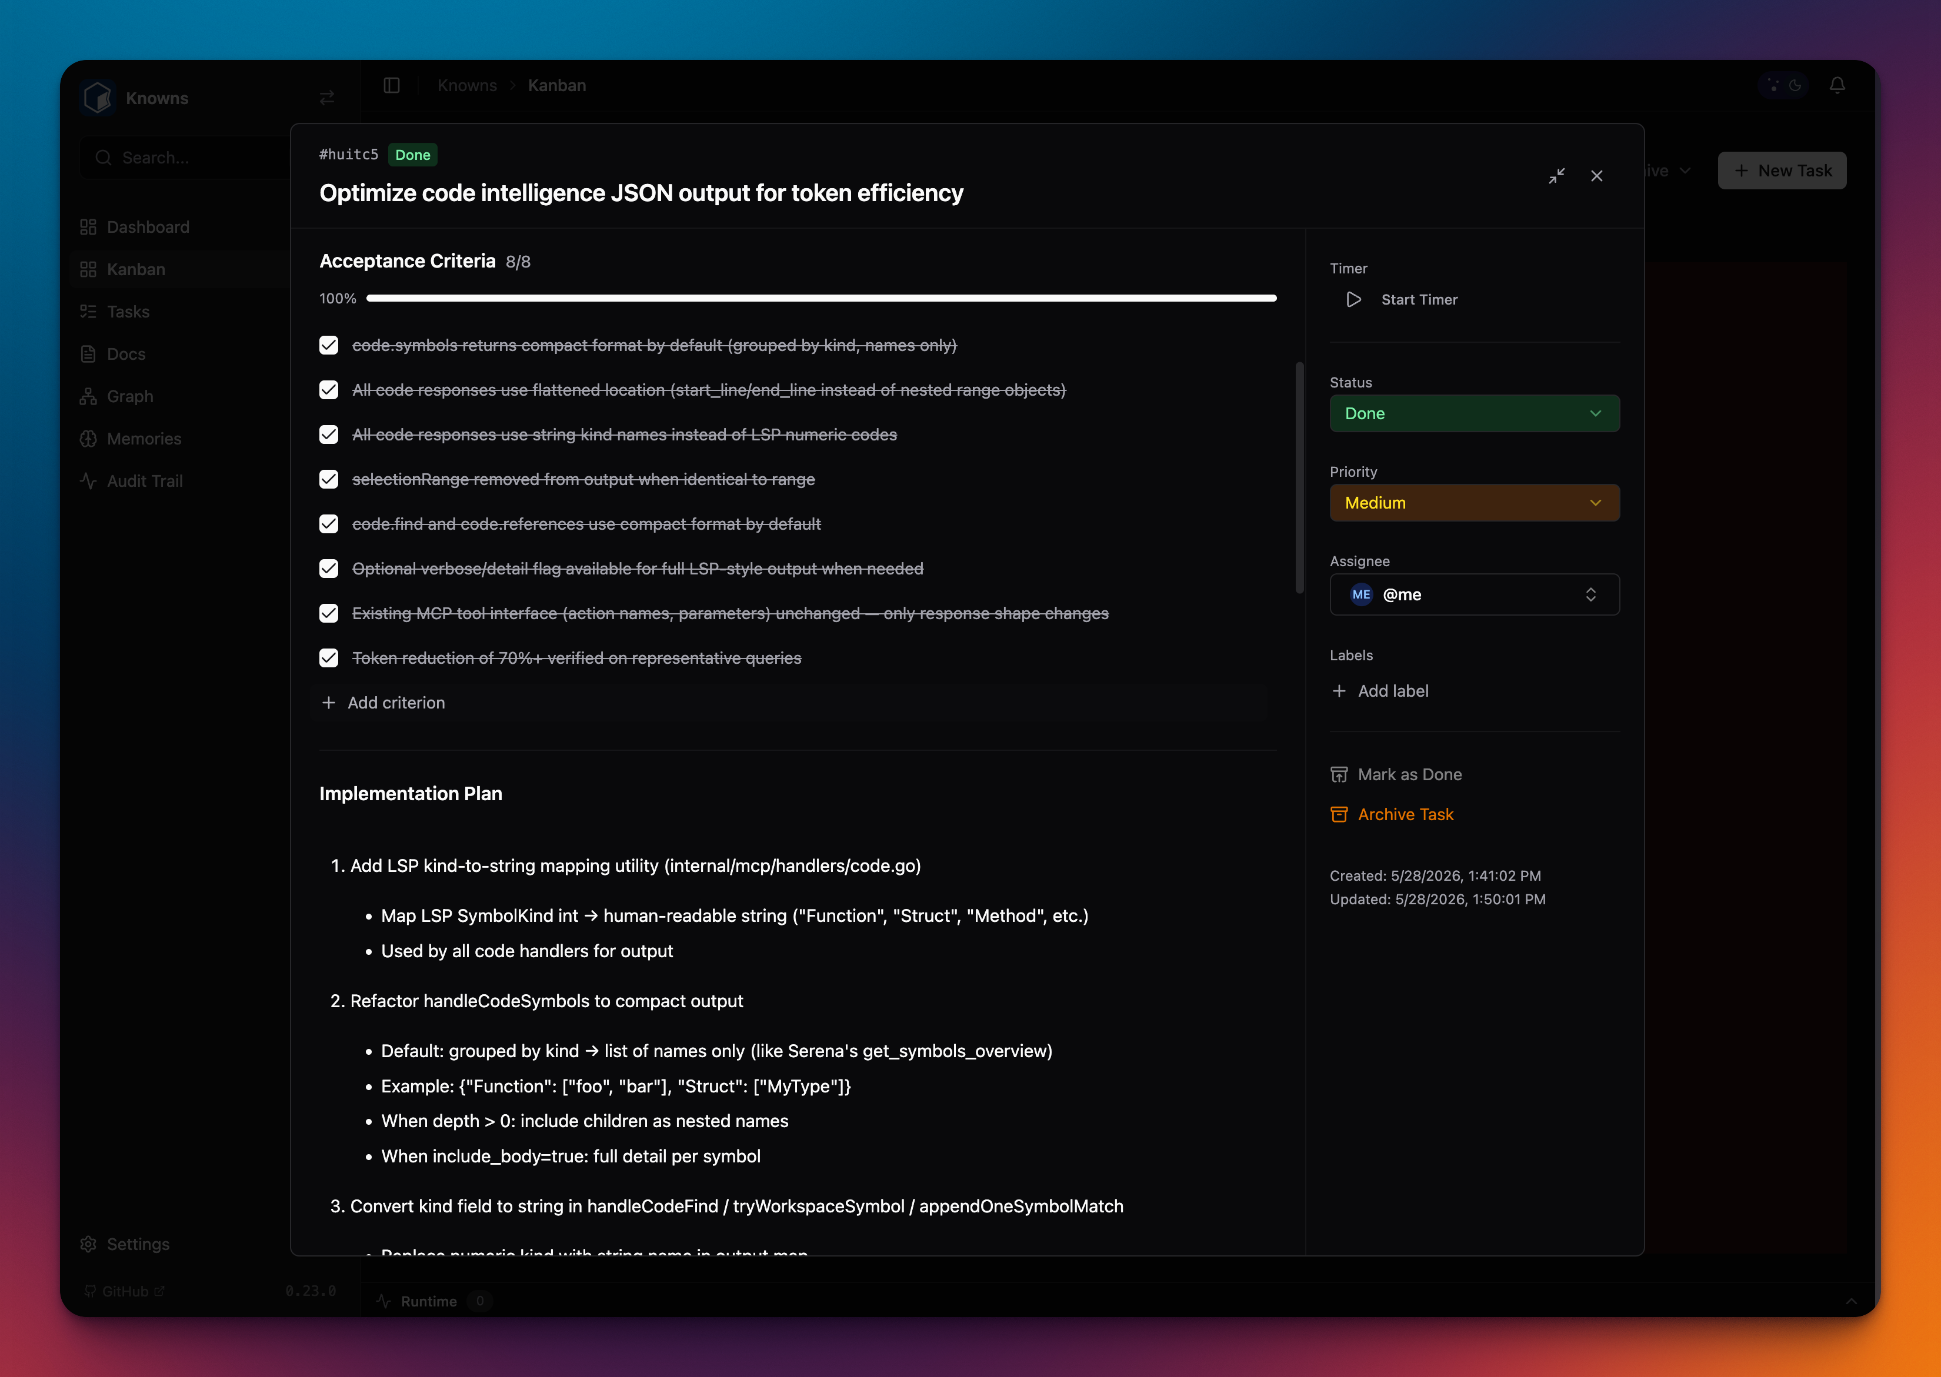
Task: Click the Docs file icon
Action: (88, 355)
